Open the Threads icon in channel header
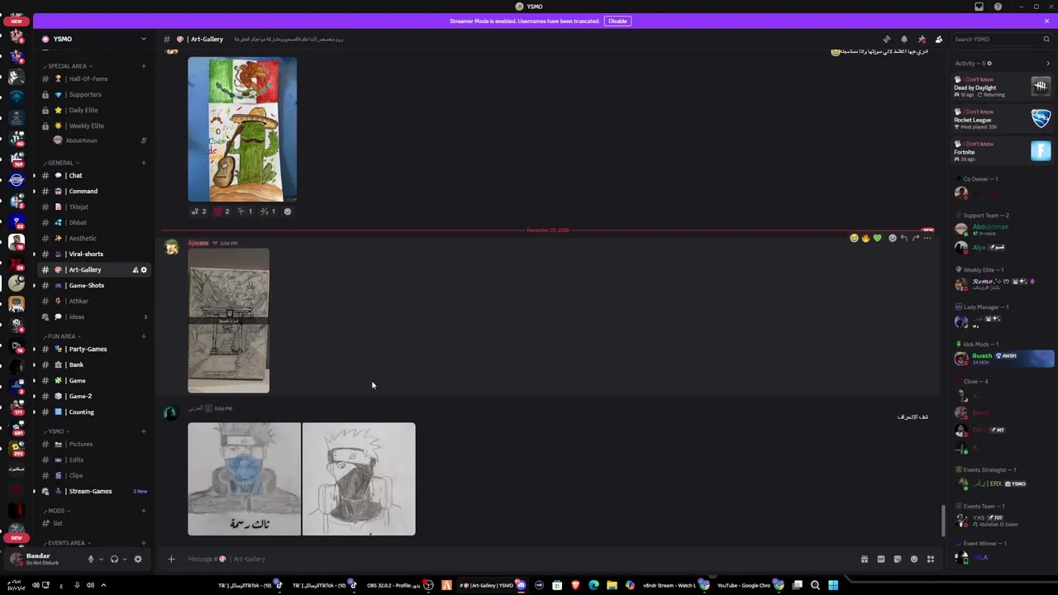This screenshot has height=595, width=1058. tap(887, 39)
